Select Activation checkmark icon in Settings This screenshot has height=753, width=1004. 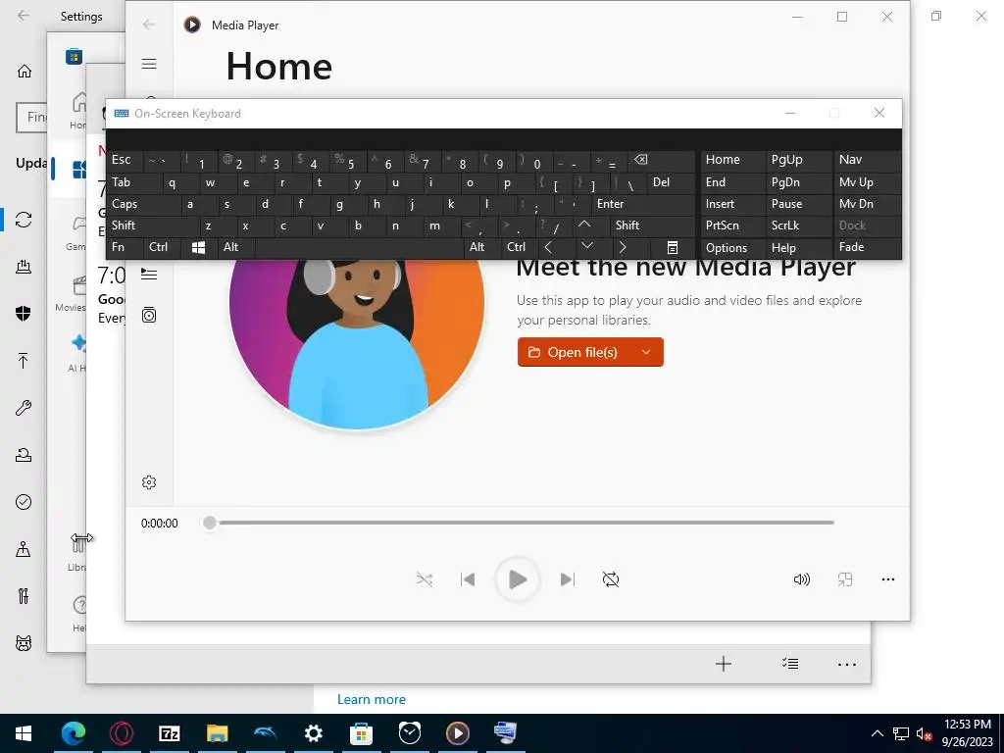[24, 502]
